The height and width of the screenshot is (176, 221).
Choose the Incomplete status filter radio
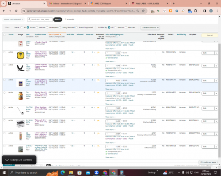click(47, 27)
